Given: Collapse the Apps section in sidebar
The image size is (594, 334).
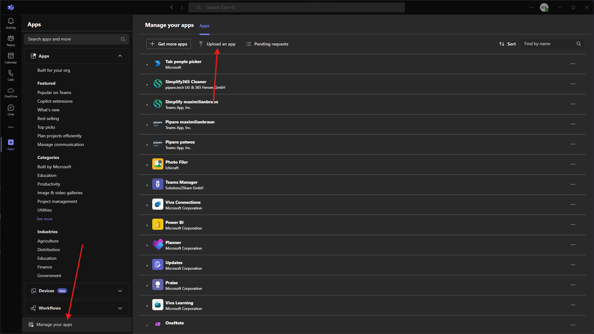Looking at the screenshot, I should pos(120,56).
